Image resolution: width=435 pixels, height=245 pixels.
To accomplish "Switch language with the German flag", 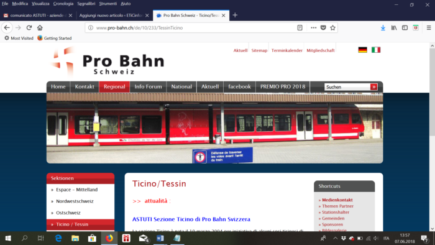I will coord(362,50).
